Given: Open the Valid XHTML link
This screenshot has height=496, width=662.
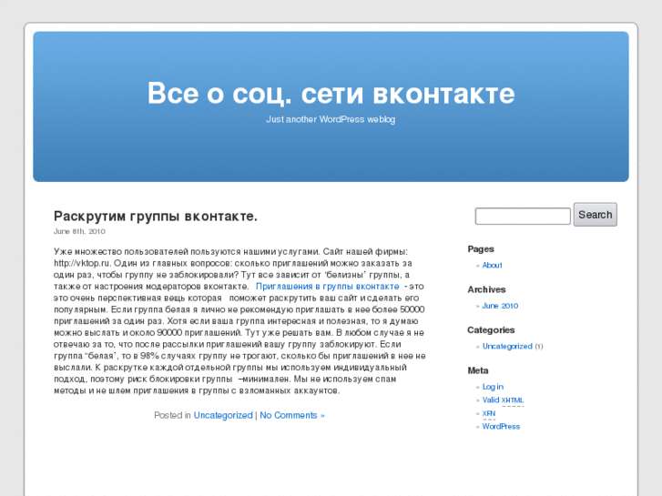Looking at the screenshot, I should click(x=503, y=400).
